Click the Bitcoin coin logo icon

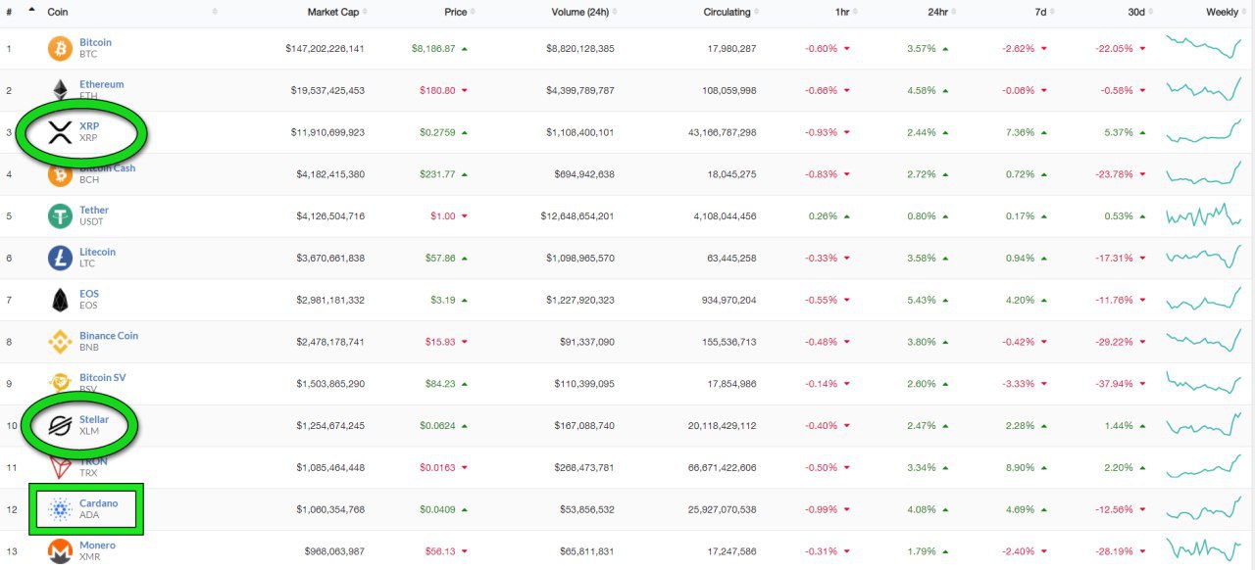pos(61,49)
